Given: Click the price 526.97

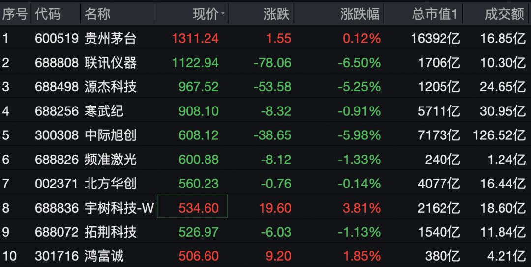Looking at the screenshot, I should pos(199,232).
